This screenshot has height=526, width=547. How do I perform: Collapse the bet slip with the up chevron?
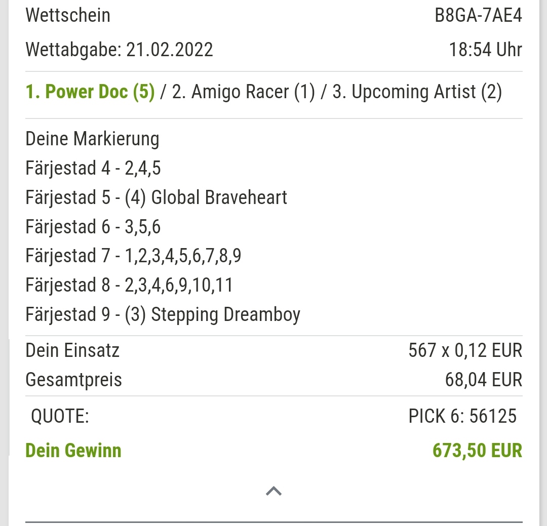point(273,491)
